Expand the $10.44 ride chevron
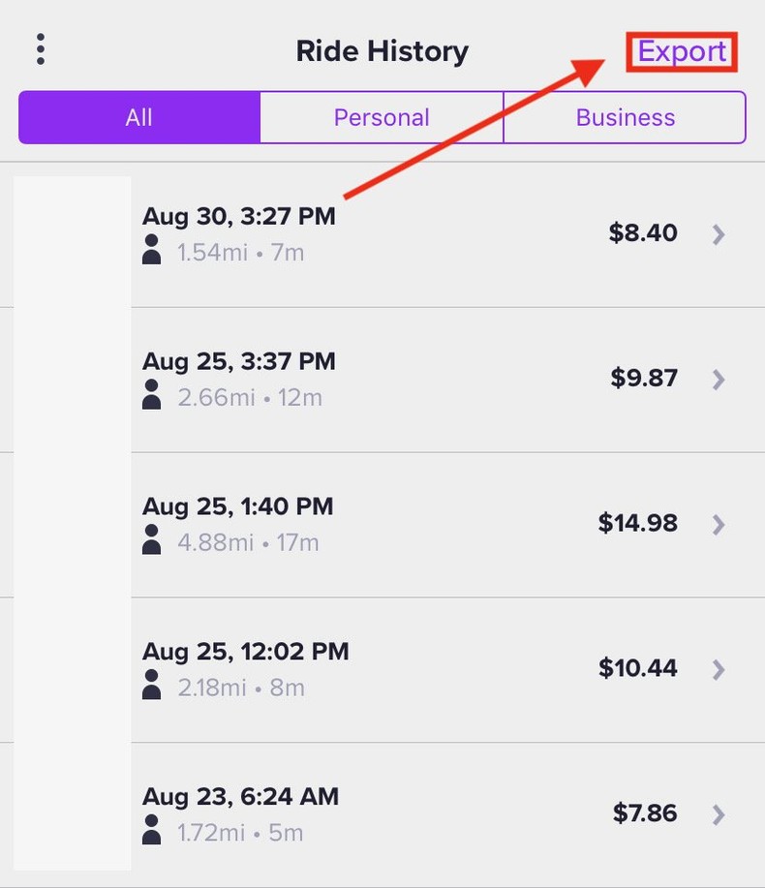The image size is (765, 888). (x=719, y=669)
